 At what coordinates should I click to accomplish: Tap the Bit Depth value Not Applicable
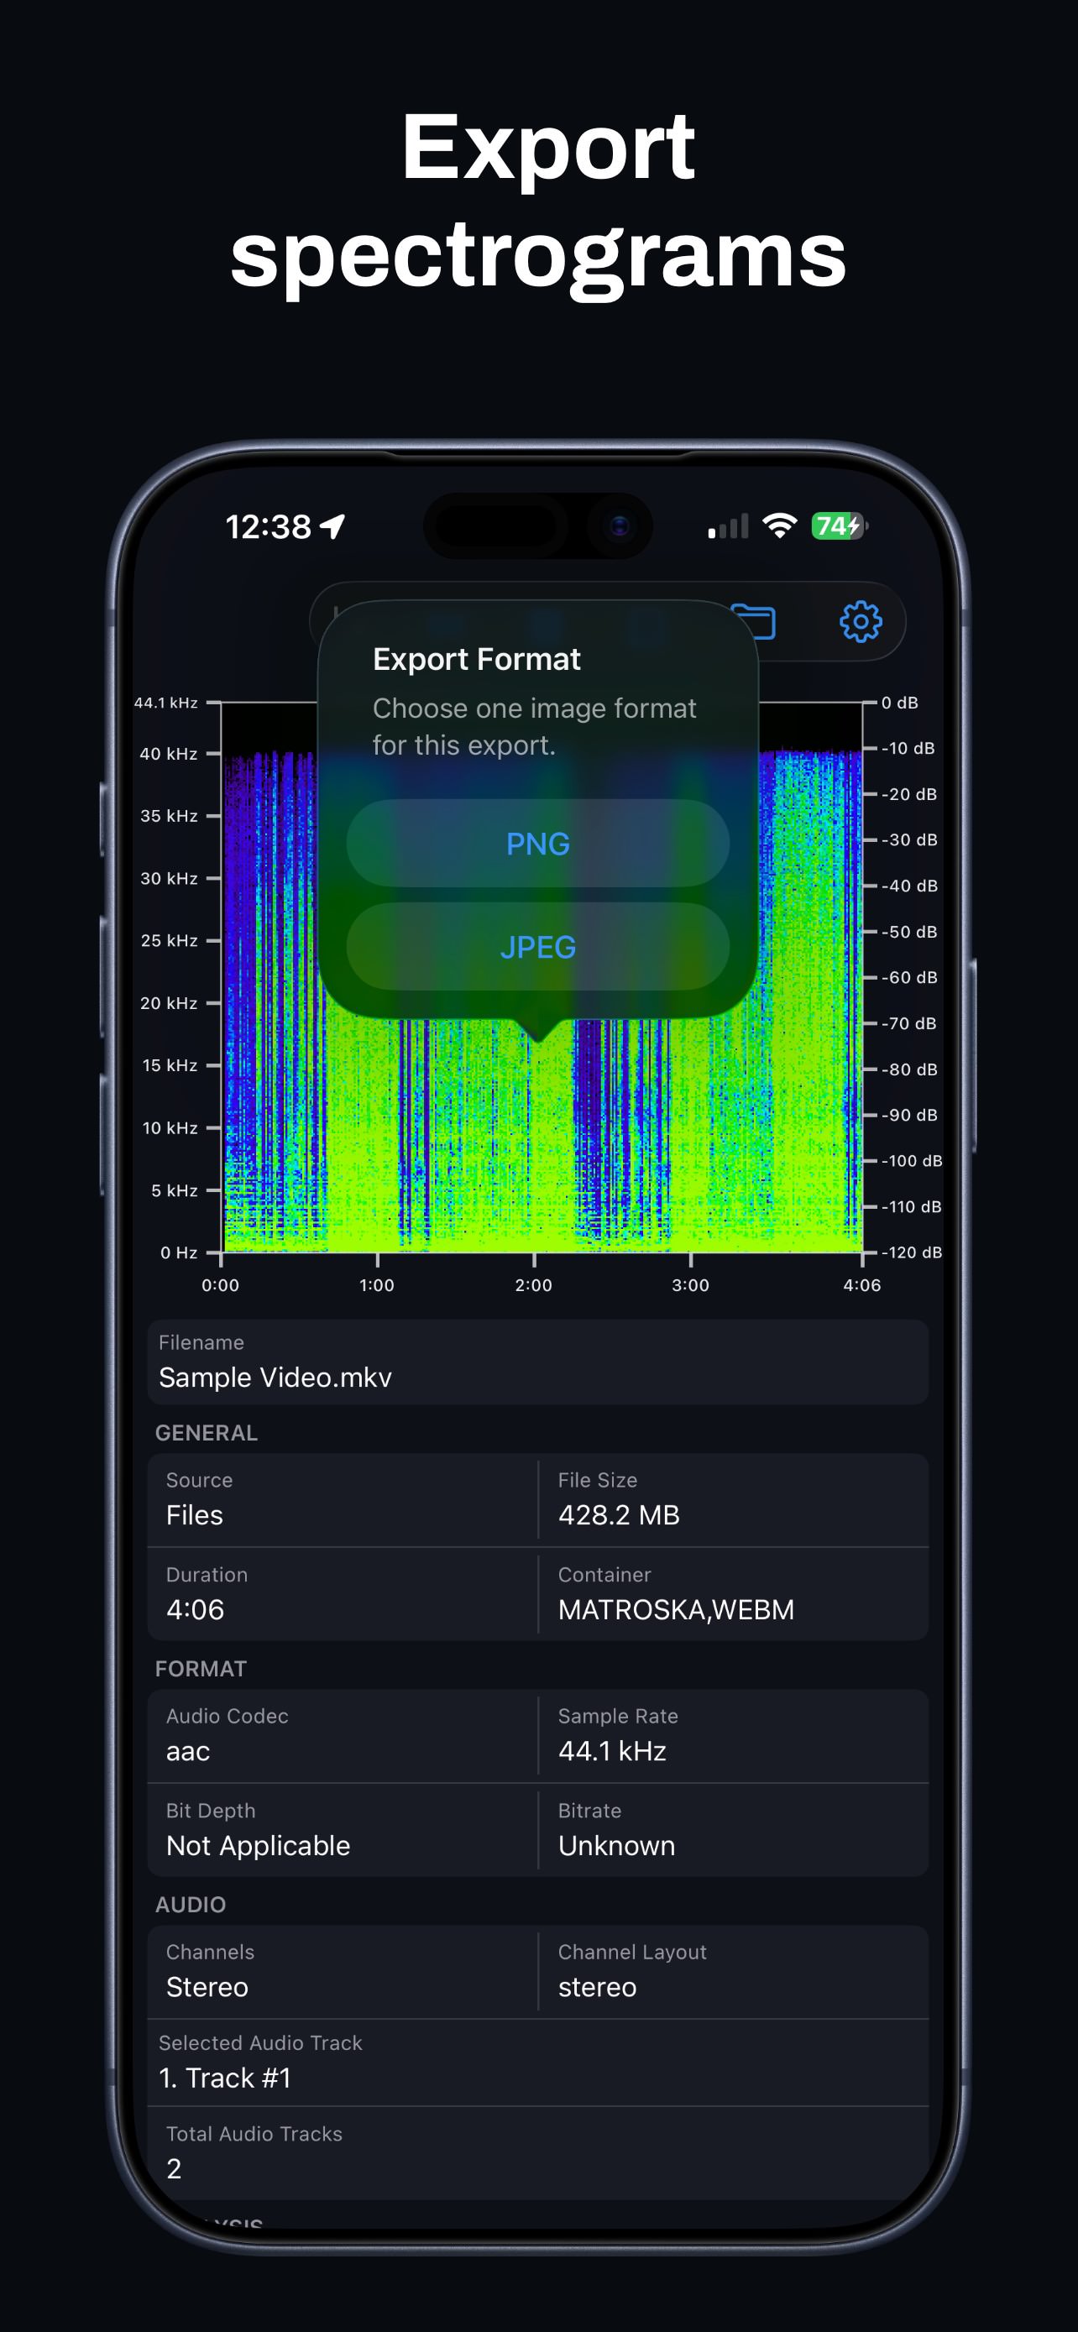pyautogui.click(x=258, y=1845)
